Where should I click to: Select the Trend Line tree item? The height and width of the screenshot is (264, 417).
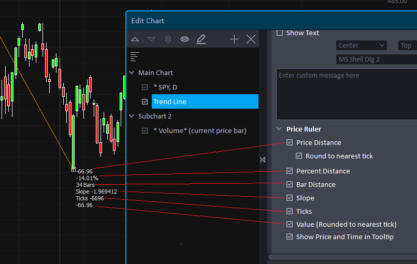(205, 101)
